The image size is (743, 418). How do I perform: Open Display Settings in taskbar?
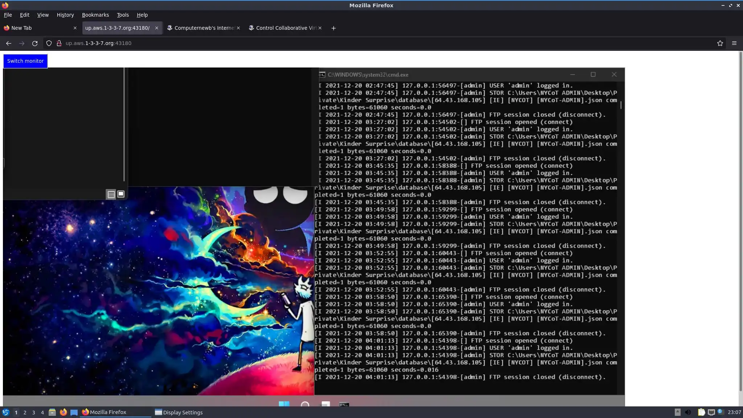(x=179, y=412)
